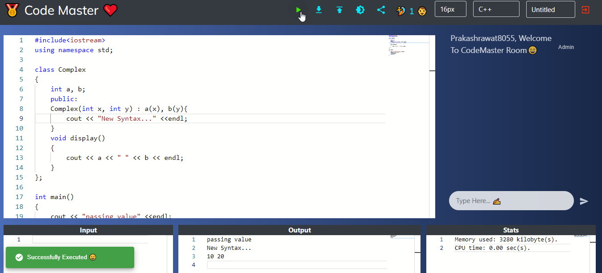Click 'int main()' line
The height and width of the screenshot is (273, 602).
(54, 197)
